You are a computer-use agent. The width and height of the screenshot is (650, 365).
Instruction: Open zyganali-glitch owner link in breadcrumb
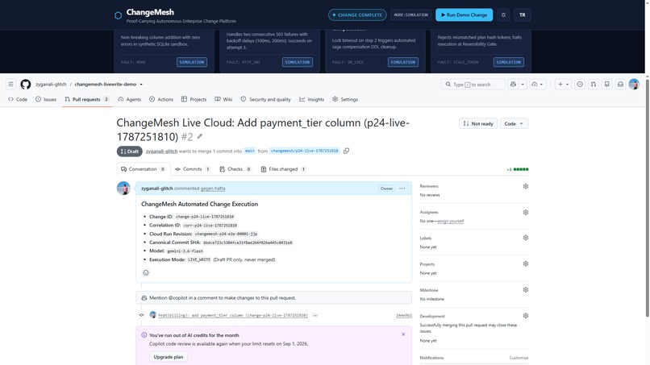(51, 84)
